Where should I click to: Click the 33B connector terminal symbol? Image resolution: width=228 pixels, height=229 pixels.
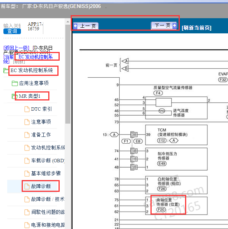pos(134,151)
